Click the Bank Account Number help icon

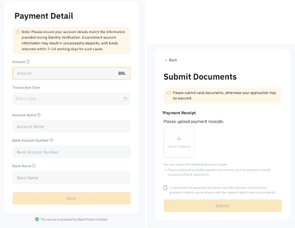pos(51,140)
